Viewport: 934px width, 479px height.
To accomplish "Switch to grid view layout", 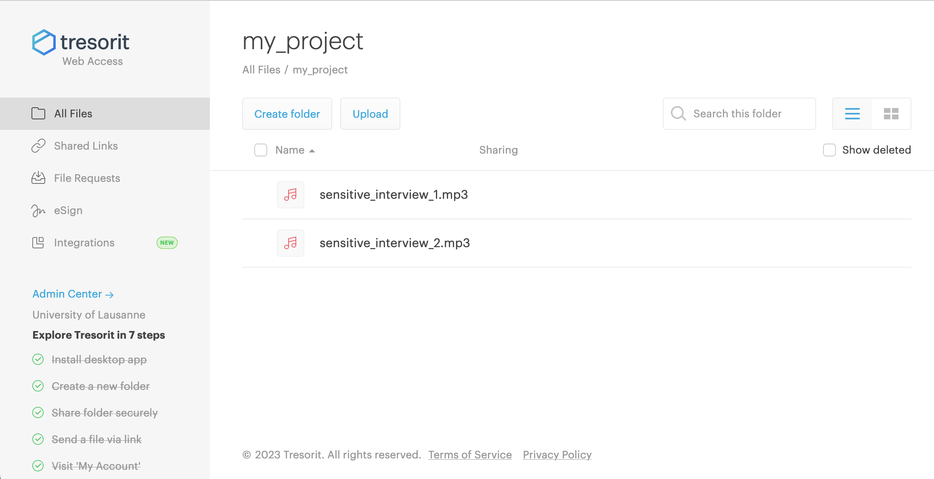I will [891, 114].
